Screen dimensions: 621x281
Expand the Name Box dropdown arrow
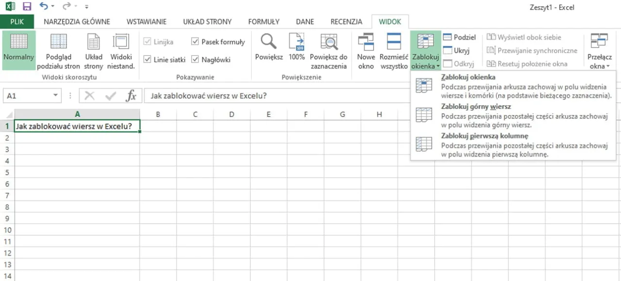(56, 96)
